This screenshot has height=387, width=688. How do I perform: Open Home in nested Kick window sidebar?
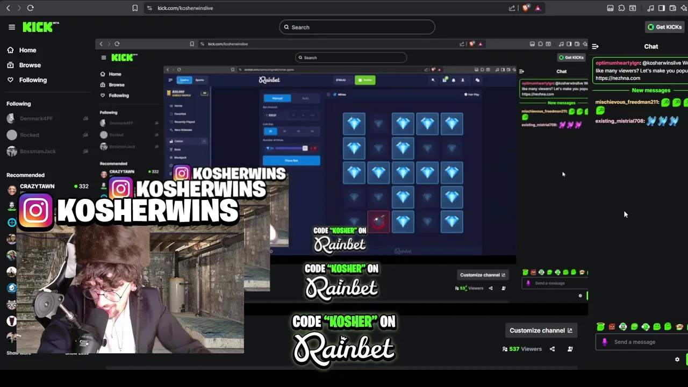pyautogui.click(x=111, y=74)
